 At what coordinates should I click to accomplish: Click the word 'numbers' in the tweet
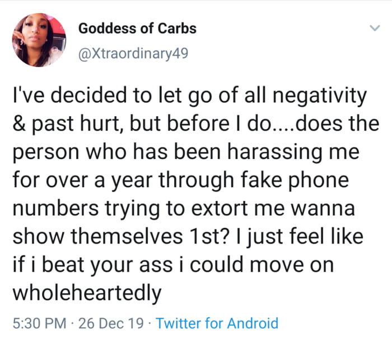pyautogui.click(x=55, y=208)
